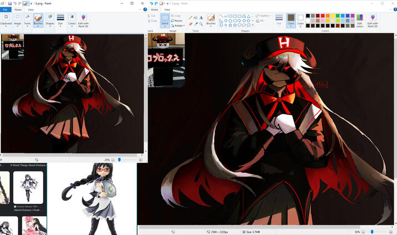Open Edit colors in right Paint window
This screenshot has width=397, height=235.
click(x=360, y=21)
